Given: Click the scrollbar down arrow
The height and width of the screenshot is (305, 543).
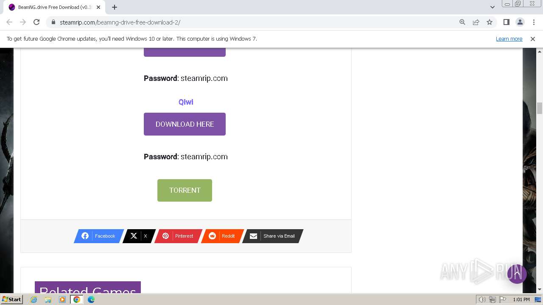Looking at the screenshot, I should [540, 289].
